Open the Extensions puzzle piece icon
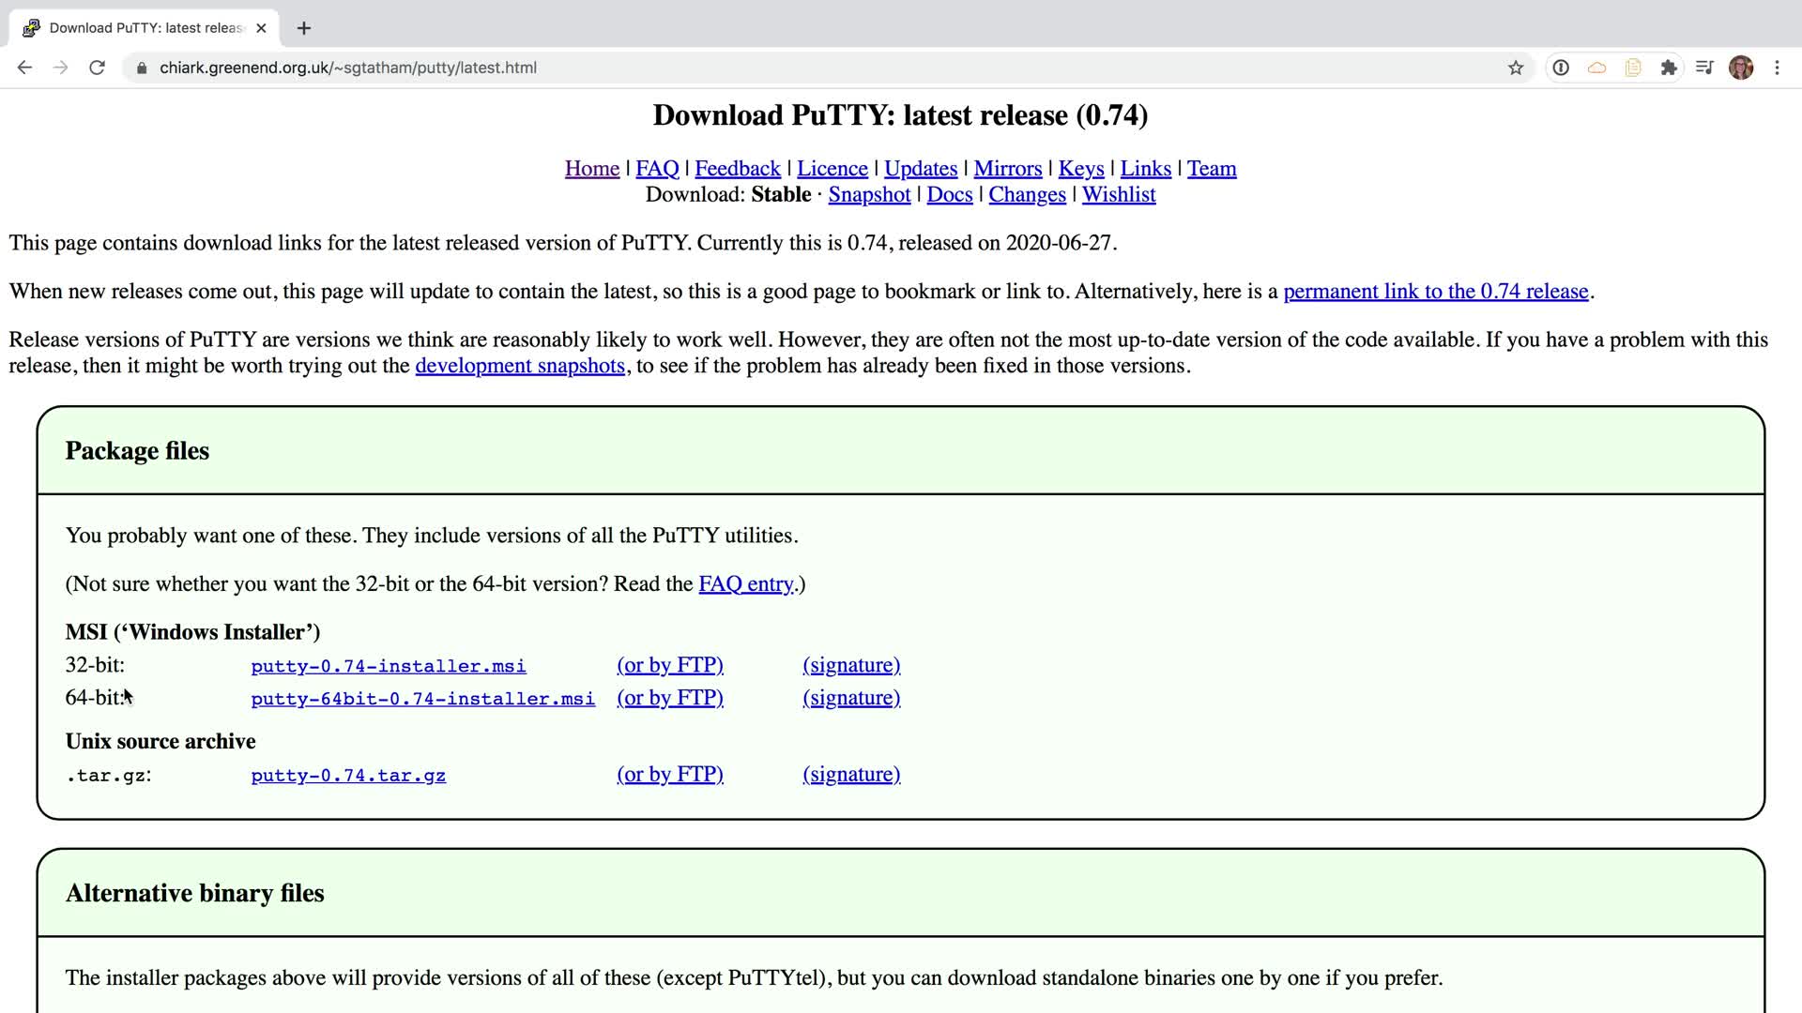1802x1013 pixels. tap(1669, 68)
